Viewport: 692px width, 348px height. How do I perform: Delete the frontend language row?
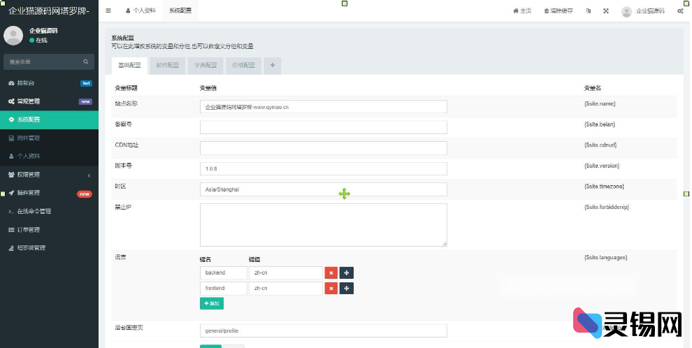[331, 288]
